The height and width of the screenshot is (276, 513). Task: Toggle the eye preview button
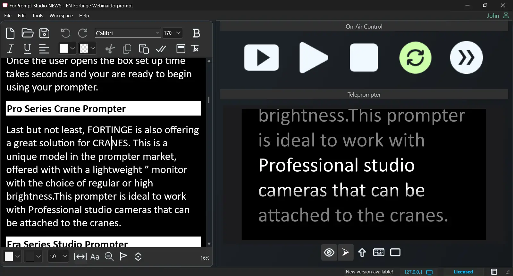point(329,253)
